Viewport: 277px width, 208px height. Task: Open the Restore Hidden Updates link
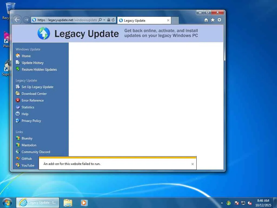39,70
